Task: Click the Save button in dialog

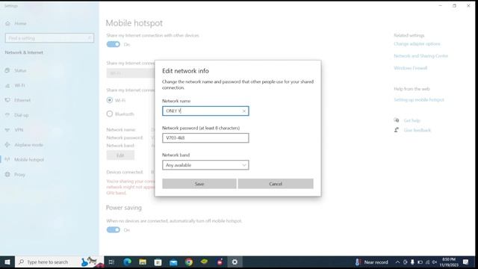Action: 199,184
